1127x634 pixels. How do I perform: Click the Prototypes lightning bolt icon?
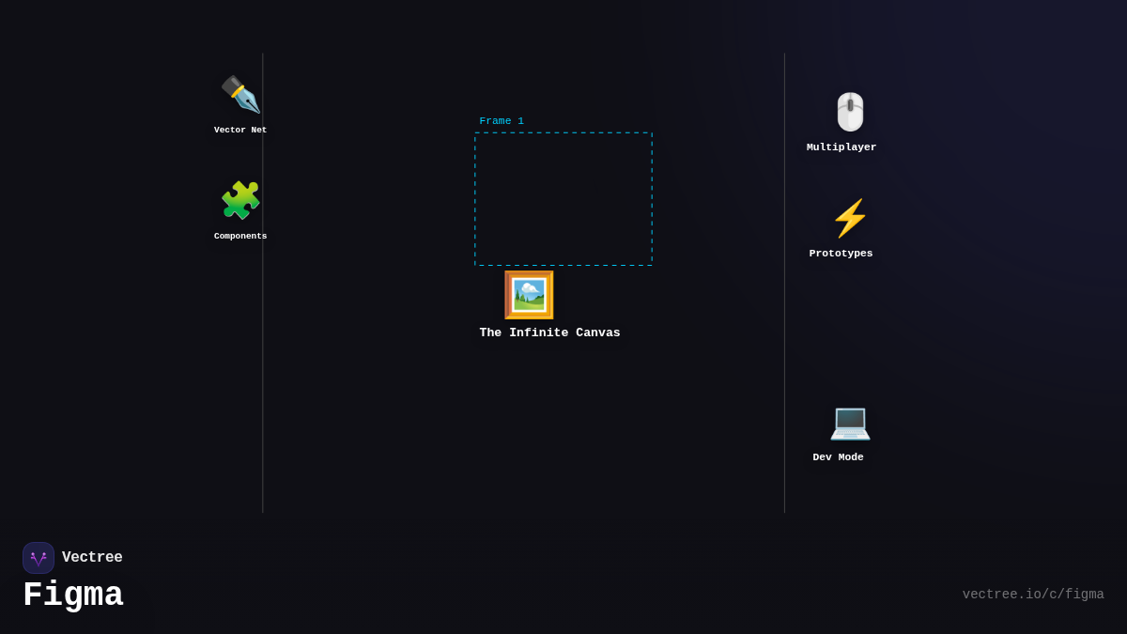pyautogui.click(x=850, y=218)
